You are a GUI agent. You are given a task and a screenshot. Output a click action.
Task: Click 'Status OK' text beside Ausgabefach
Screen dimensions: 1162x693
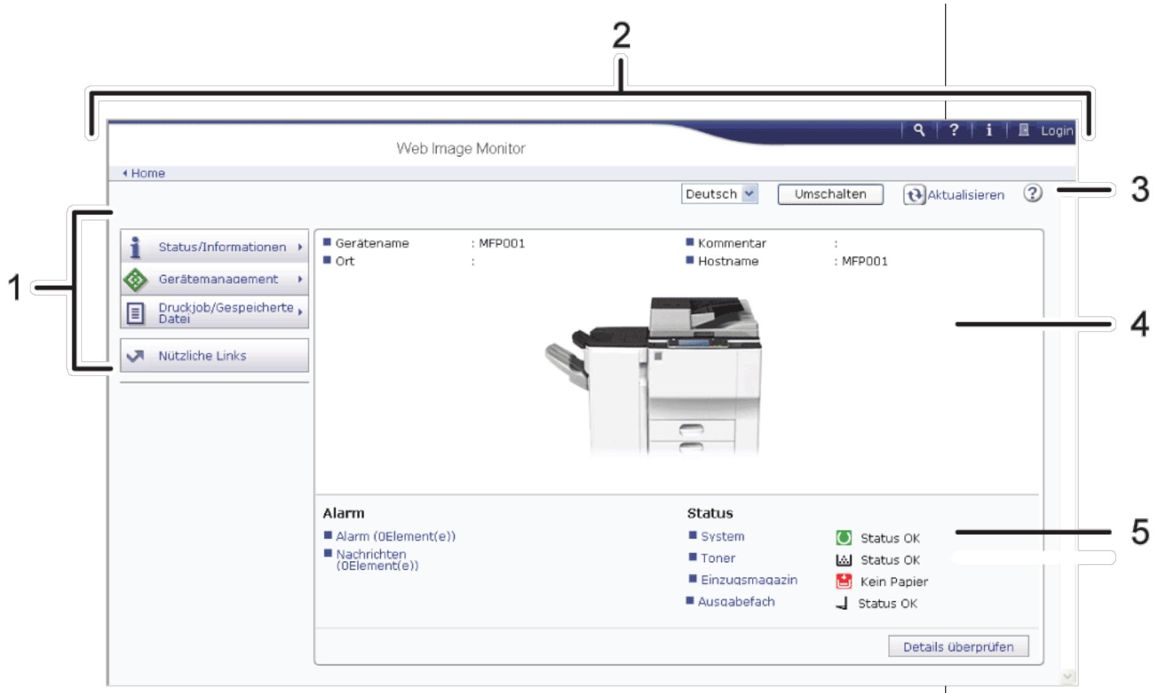pyautogui.click(x=888, y=604)
